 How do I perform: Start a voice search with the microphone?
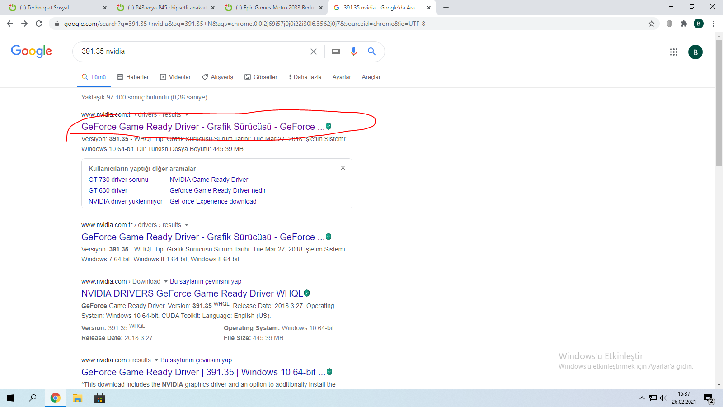[354, 52]
